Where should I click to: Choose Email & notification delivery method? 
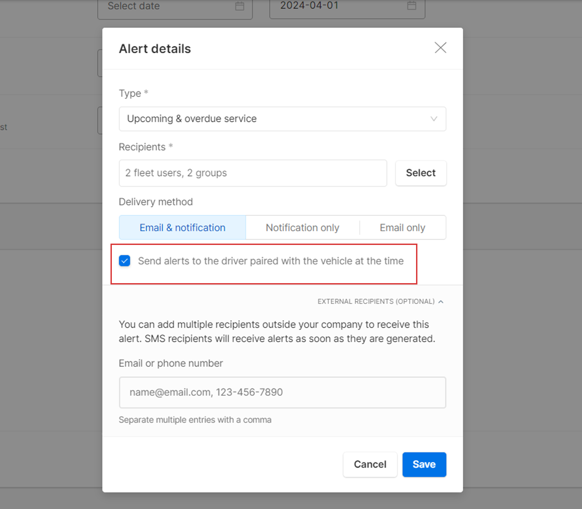(x=182, y=228)
